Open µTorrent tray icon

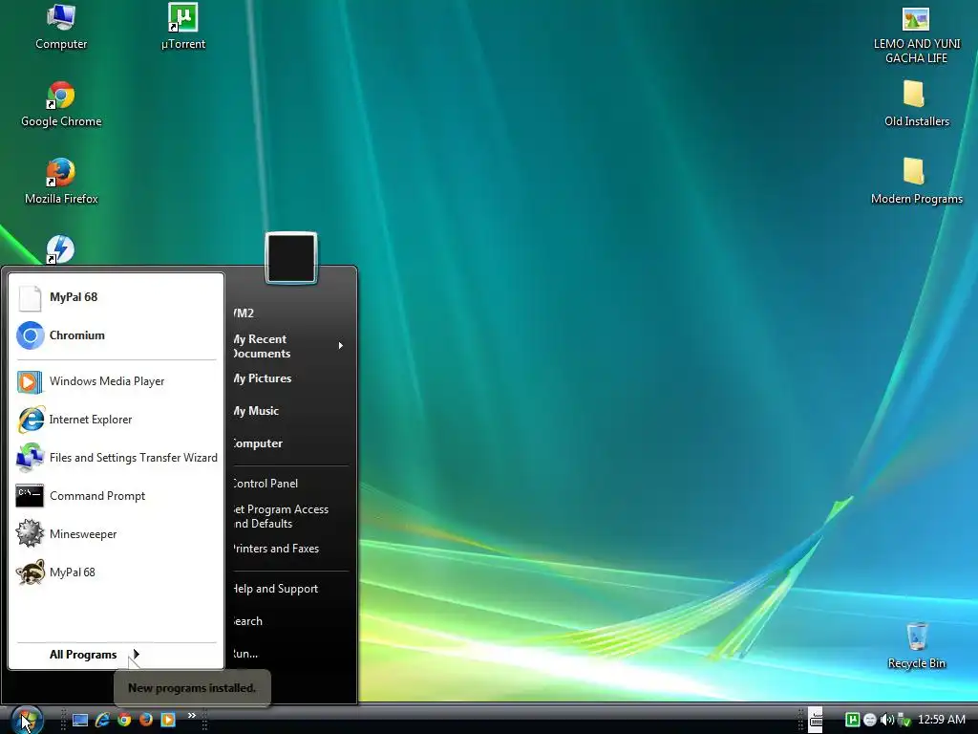pos(852,720)
